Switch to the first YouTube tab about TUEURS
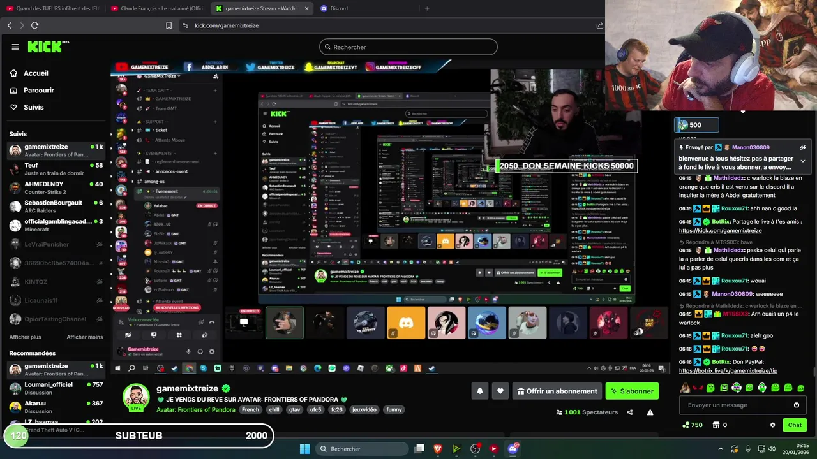The width and height of the screenshot is (817, 459). pos(51,8)
